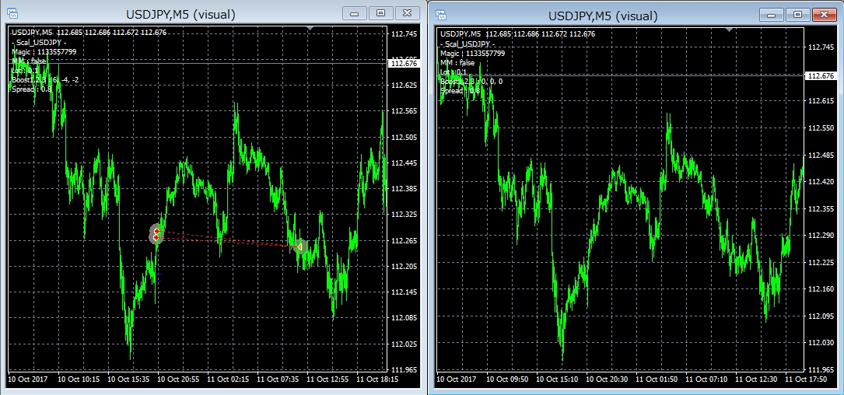This screenshot has width=844, height=395.
Task: Click the red dashed trade line in left chart
Action: 226,239
